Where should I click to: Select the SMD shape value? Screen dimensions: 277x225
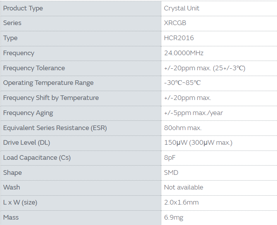pos(171,173)
